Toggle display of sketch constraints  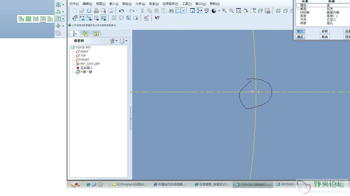point(89,18)
